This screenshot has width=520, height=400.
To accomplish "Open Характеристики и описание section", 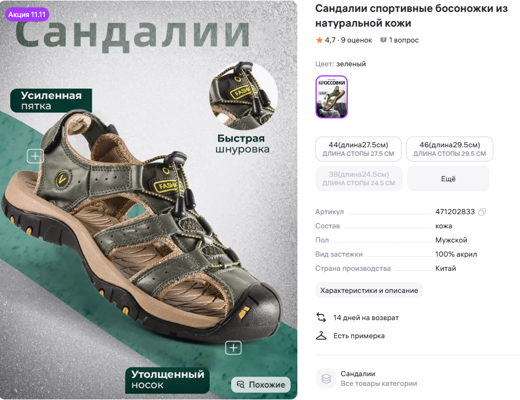I will click(369, 290).
